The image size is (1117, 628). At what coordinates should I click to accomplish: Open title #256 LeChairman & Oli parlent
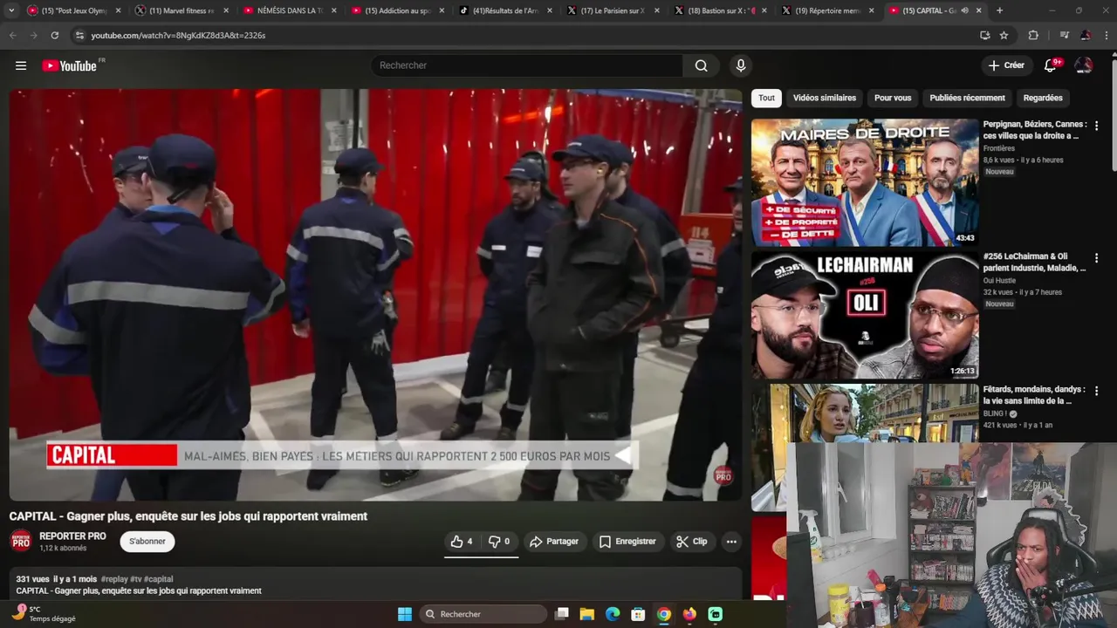1035,263
